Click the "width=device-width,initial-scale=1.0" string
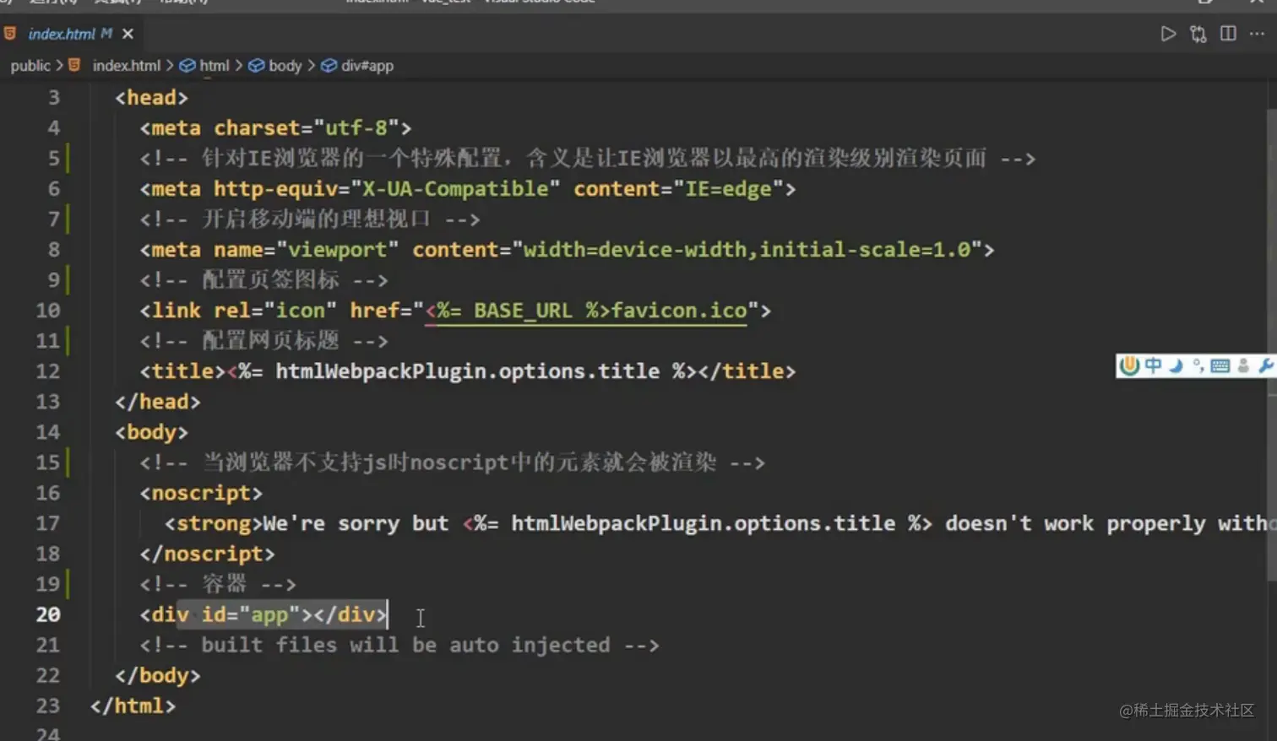Viewport: 1277px width, 741px height. 747,250
